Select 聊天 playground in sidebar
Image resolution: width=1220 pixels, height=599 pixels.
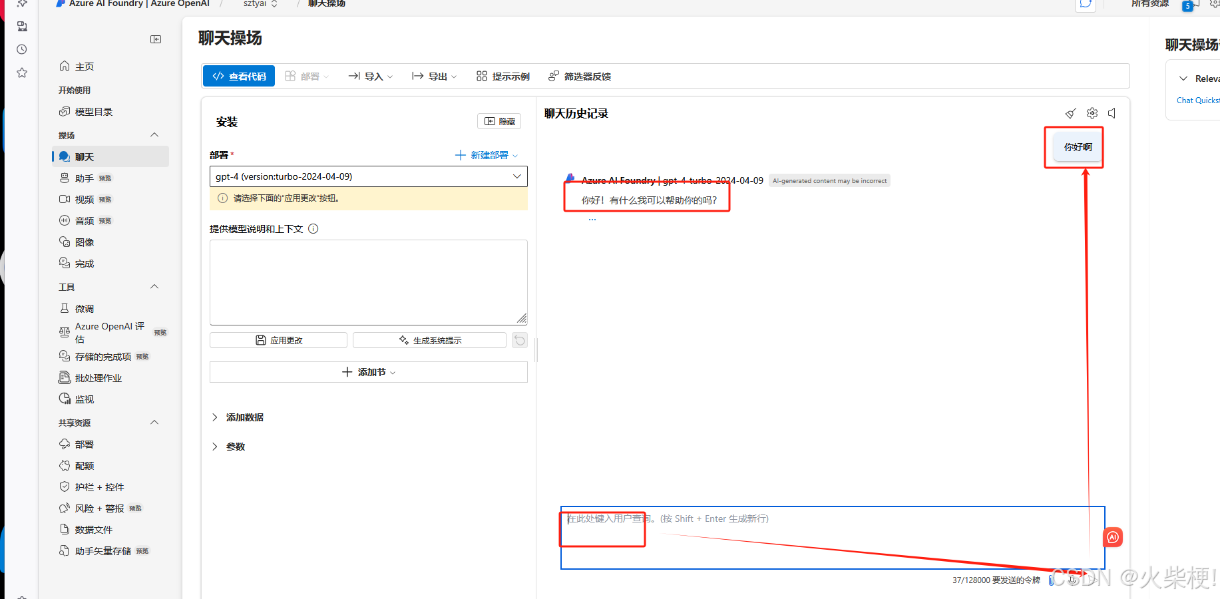click(x=110, y=157)
